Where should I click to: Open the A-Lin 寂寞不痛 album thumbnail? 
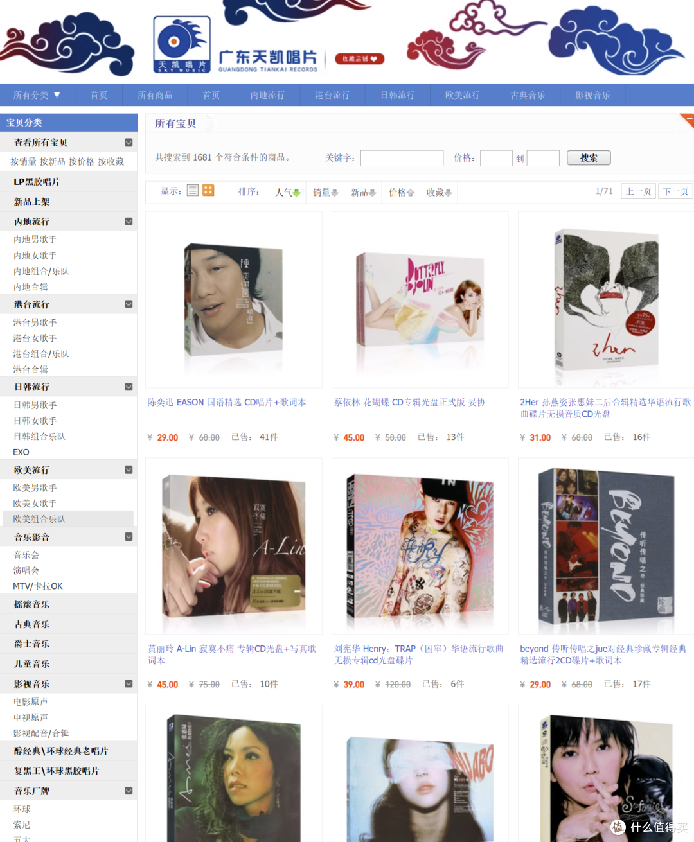coord(234,546)
